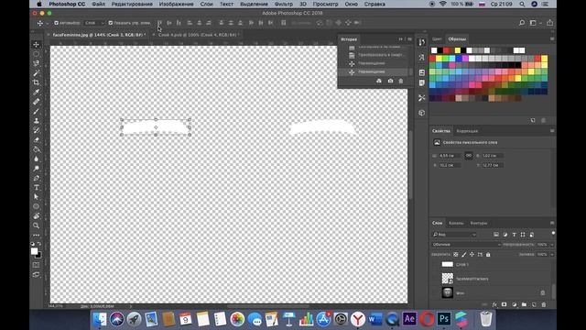This screenshot has height=330, width=586.
Task: Open the layer Opacity dropdown arrow
Action: [552, 245]
